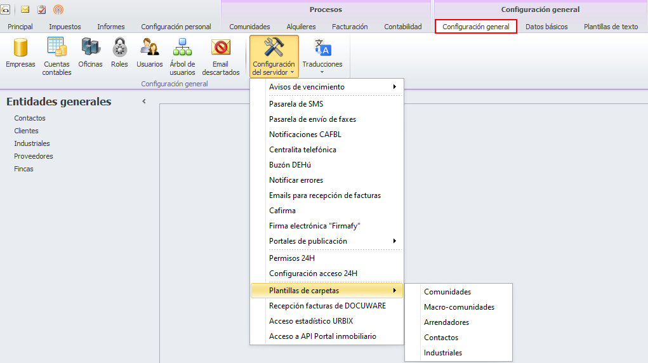The image size is (648, 363).
Task: Open Plantillas de carpetas submenu
Action: pos(327,291)
